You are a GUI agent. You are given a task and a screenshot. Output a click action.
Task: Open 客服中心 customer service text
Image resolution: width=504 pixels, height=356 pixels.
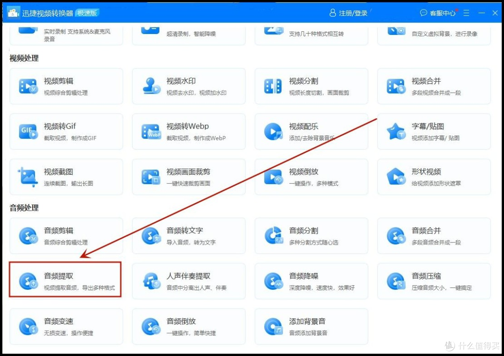pyautogui.click(x=442, y=13)
